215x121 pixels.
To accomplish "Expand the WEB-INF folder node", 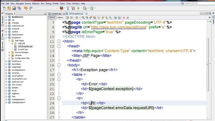I will (12, 43).
